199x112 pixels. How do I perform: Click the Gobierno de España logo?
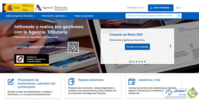pyautogui.click(x=18, y=8)
